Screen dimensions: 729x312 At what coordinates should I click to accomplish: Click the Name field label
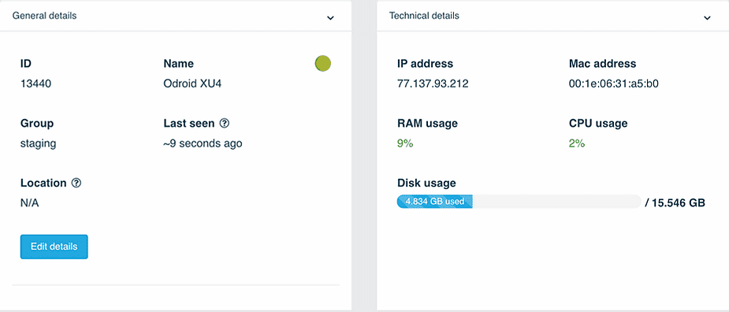click(x=179, y=64)
